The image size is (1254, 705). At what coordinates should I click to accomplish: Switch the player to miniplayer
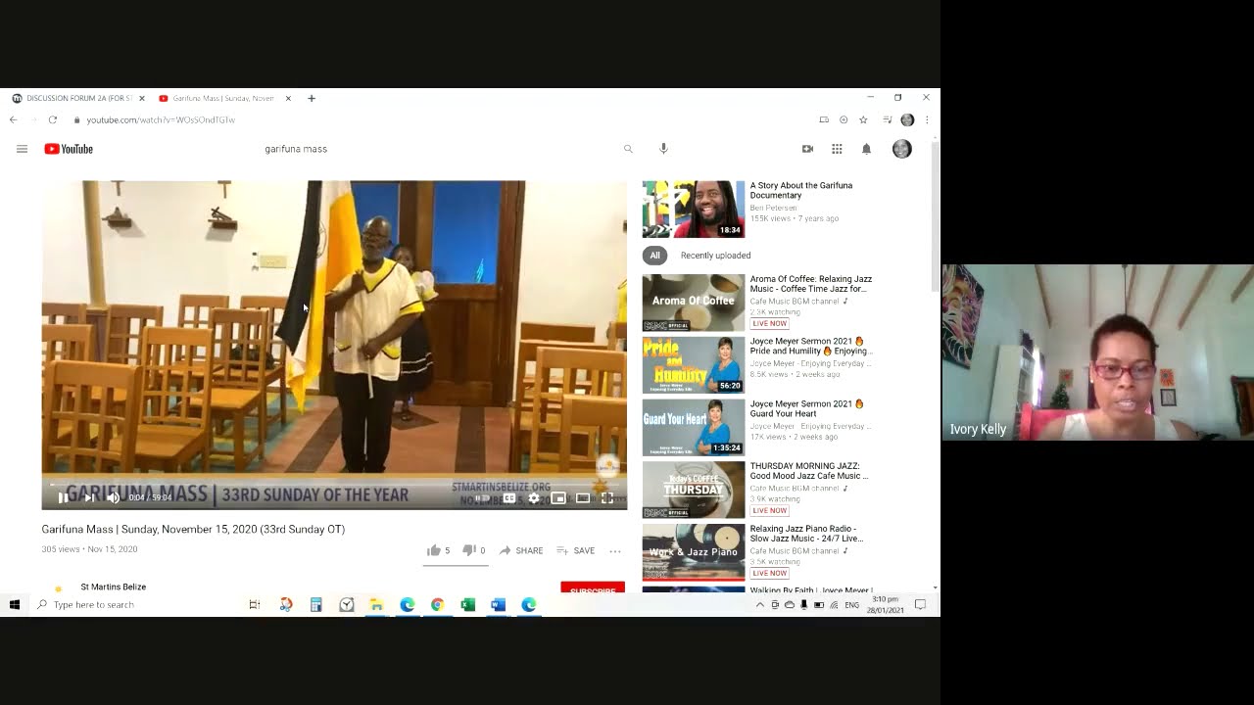(558, 497)
